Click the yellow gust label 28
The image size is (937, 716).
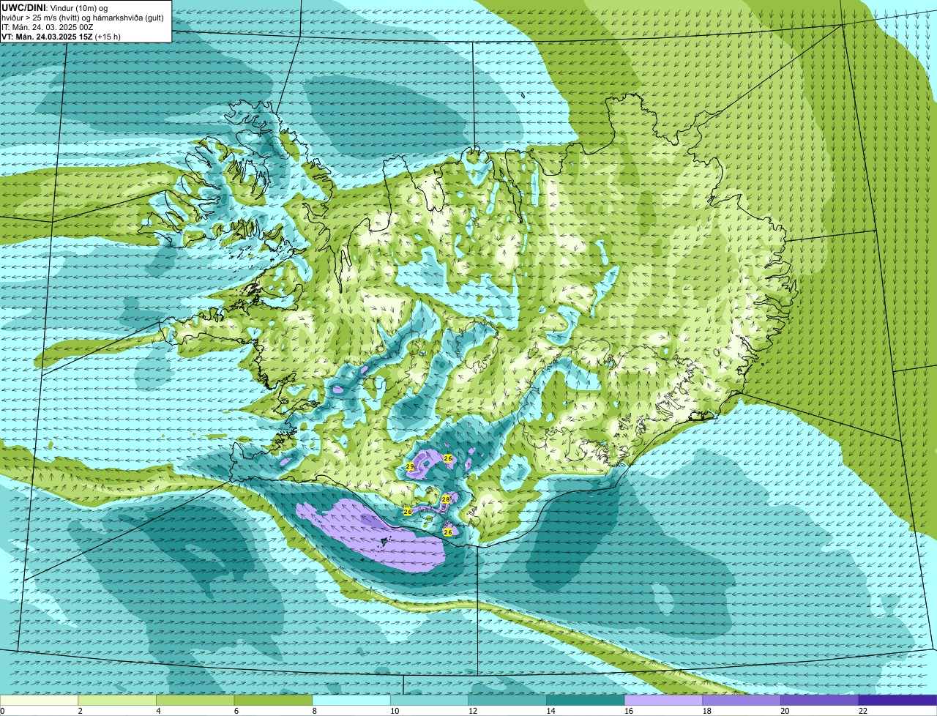pos(446,499)
